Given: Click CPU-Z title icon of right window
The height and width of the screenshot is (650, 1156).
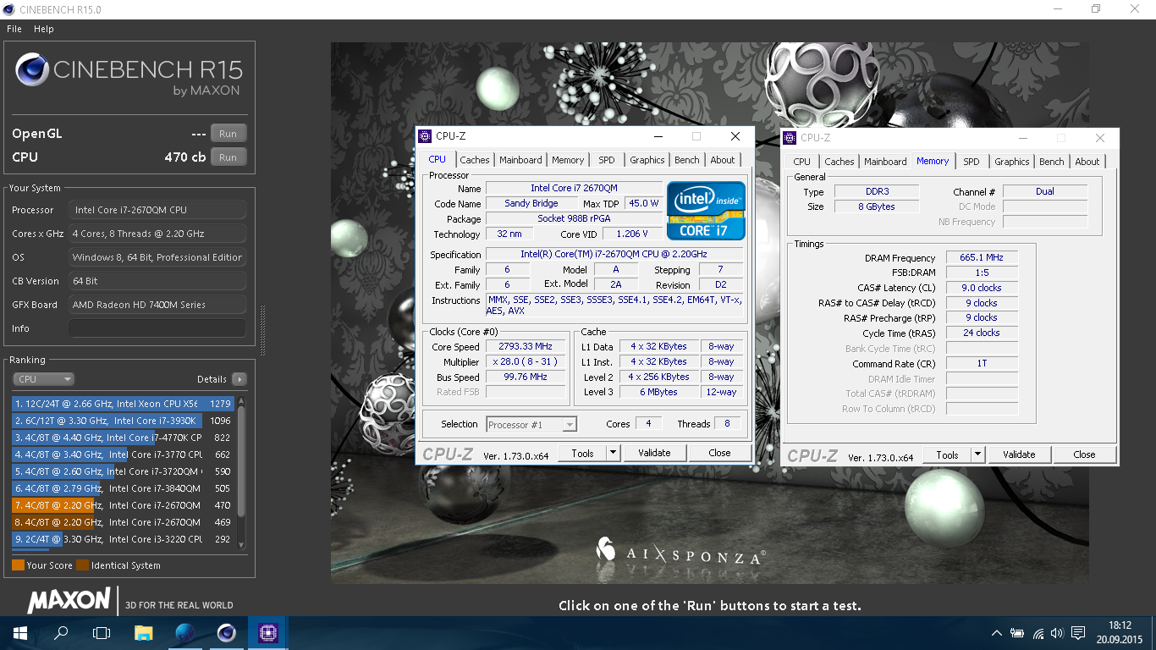Looking at the screenshot, I should tap(790, 138).
